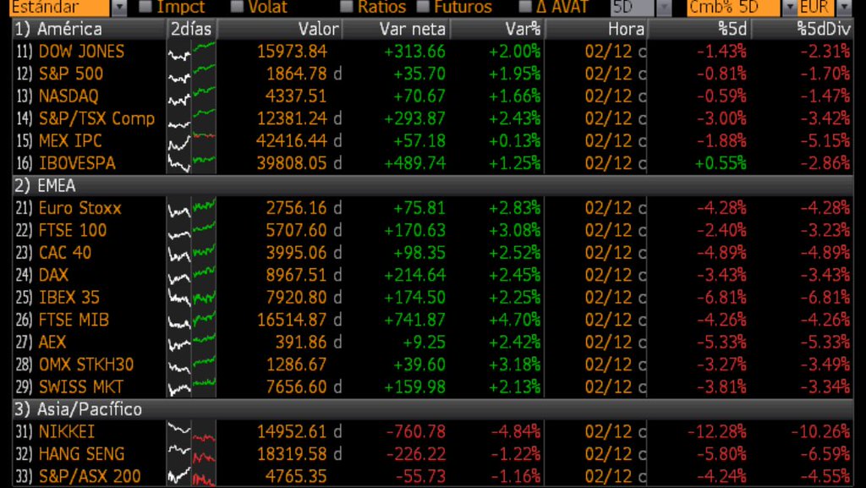
Task: Expand the Cmb% 5D dropdown
Action: click(x=790, y=8)
